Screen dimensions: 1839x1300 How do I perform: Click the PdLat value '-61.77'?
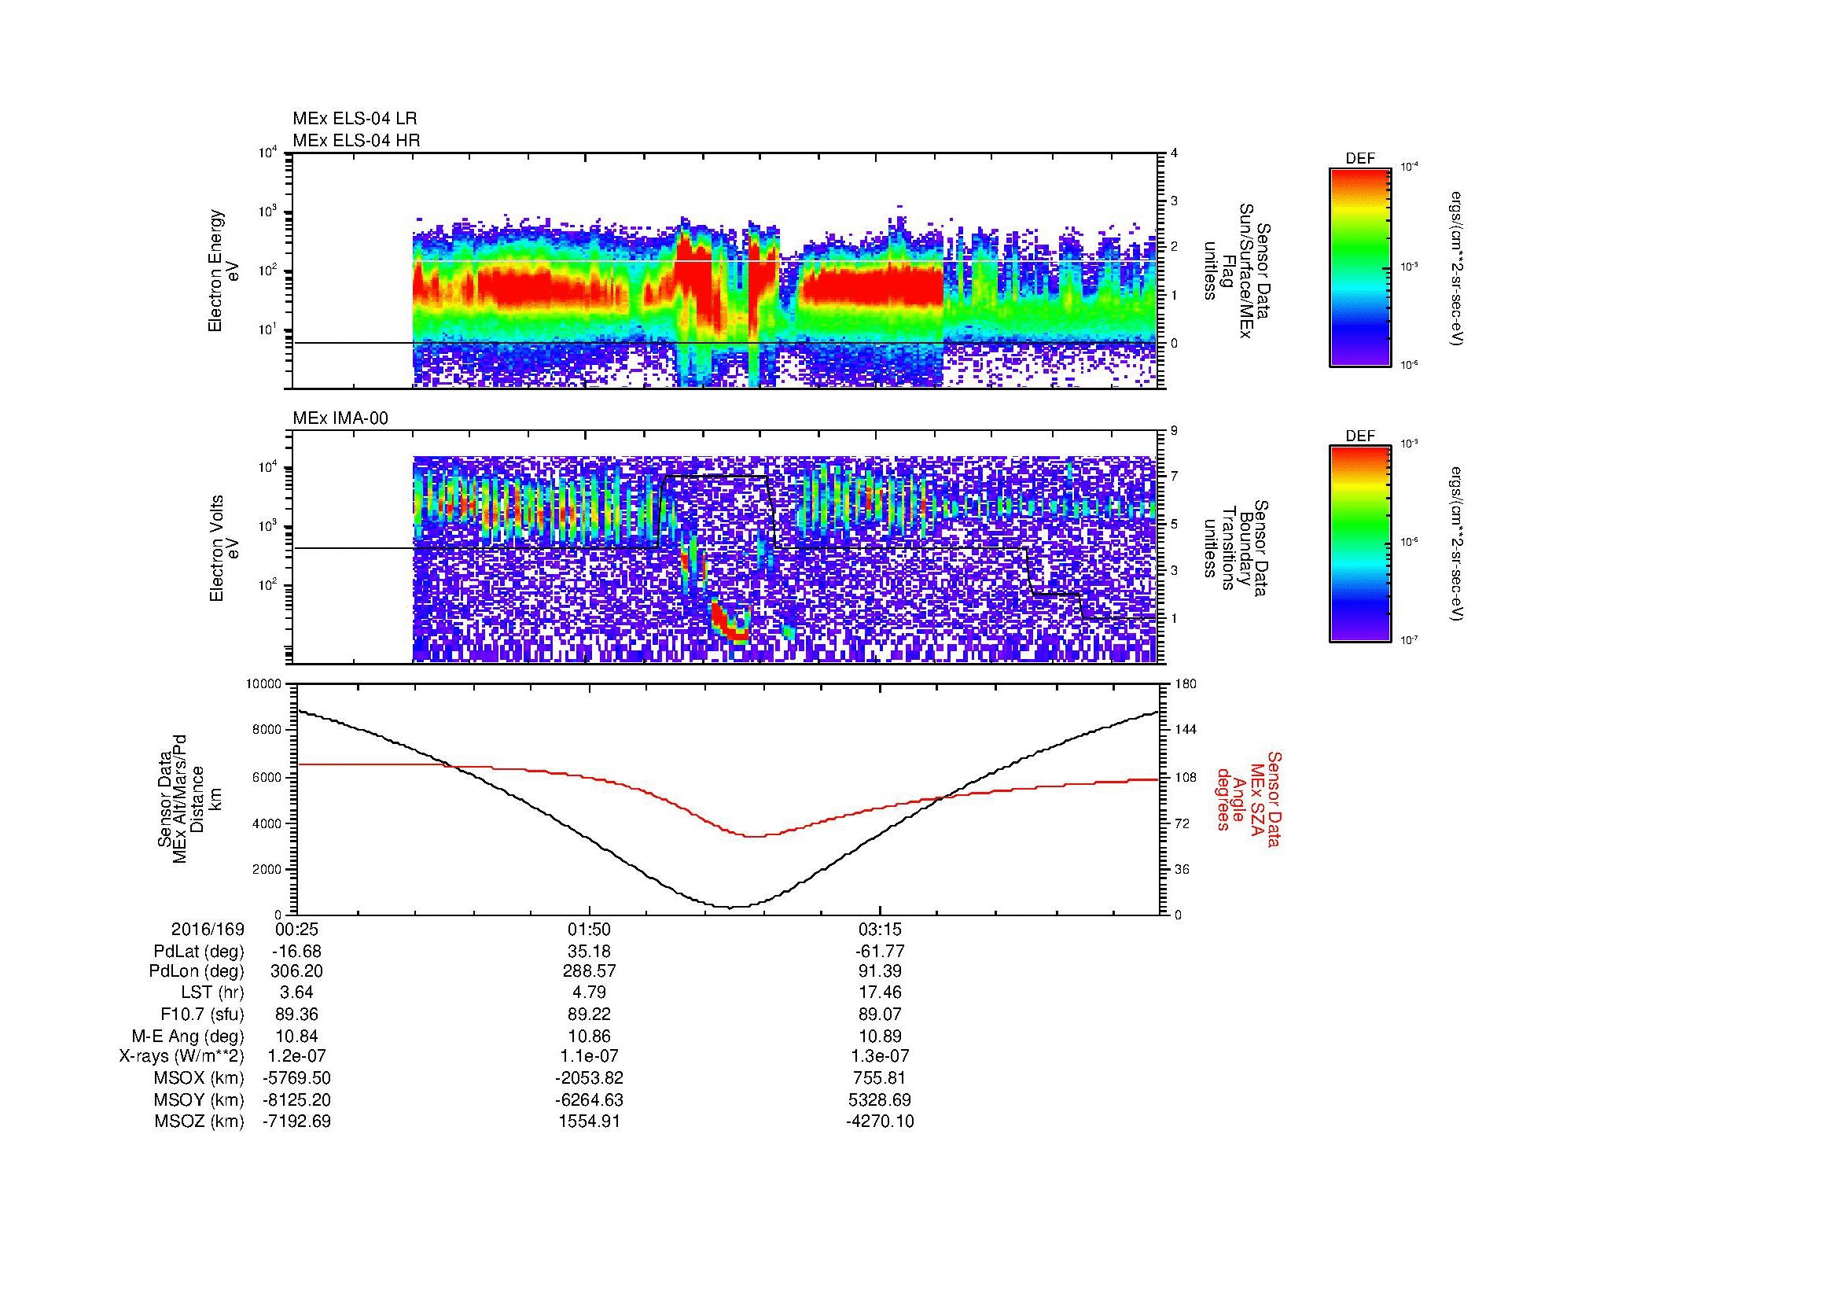(x=881, y=952)
